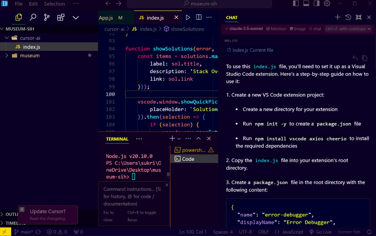Open the Explorer view in the activity bar
The width and height of the screenshot is (376, 236).
click(18, 18)
